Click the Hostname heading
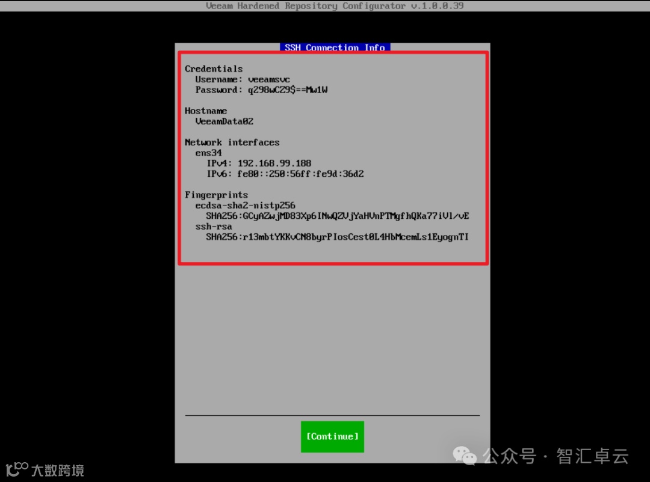 pos(206,111)
